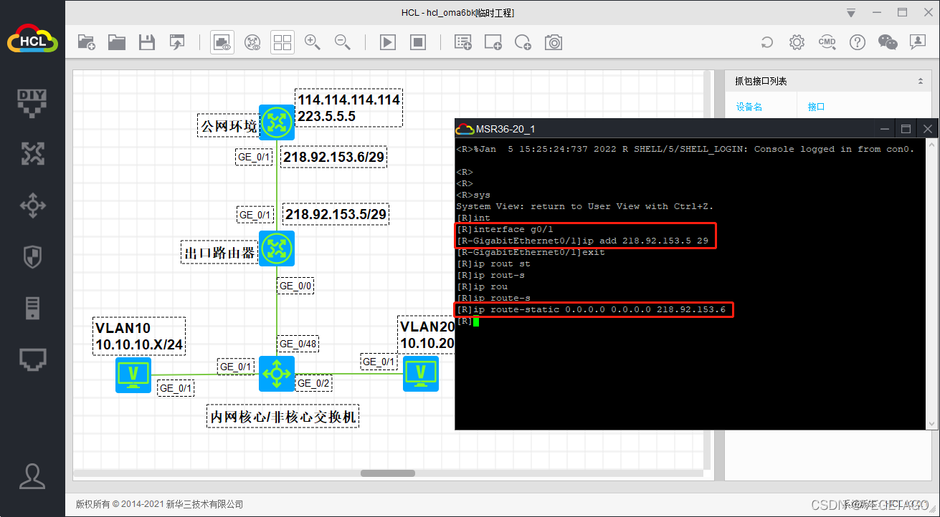
Task: Collapse the 抓包接口列表 panel
Action: (x=920, y=82)
